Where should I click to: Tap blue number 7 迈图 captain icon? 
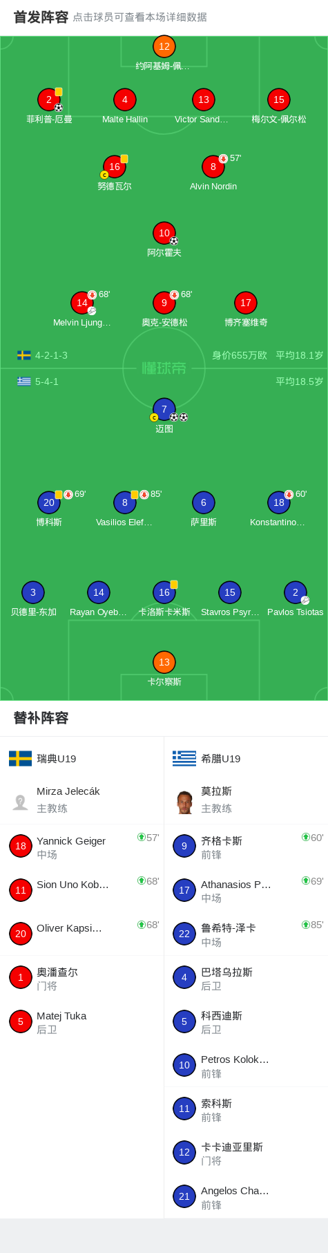pos(164,409)
